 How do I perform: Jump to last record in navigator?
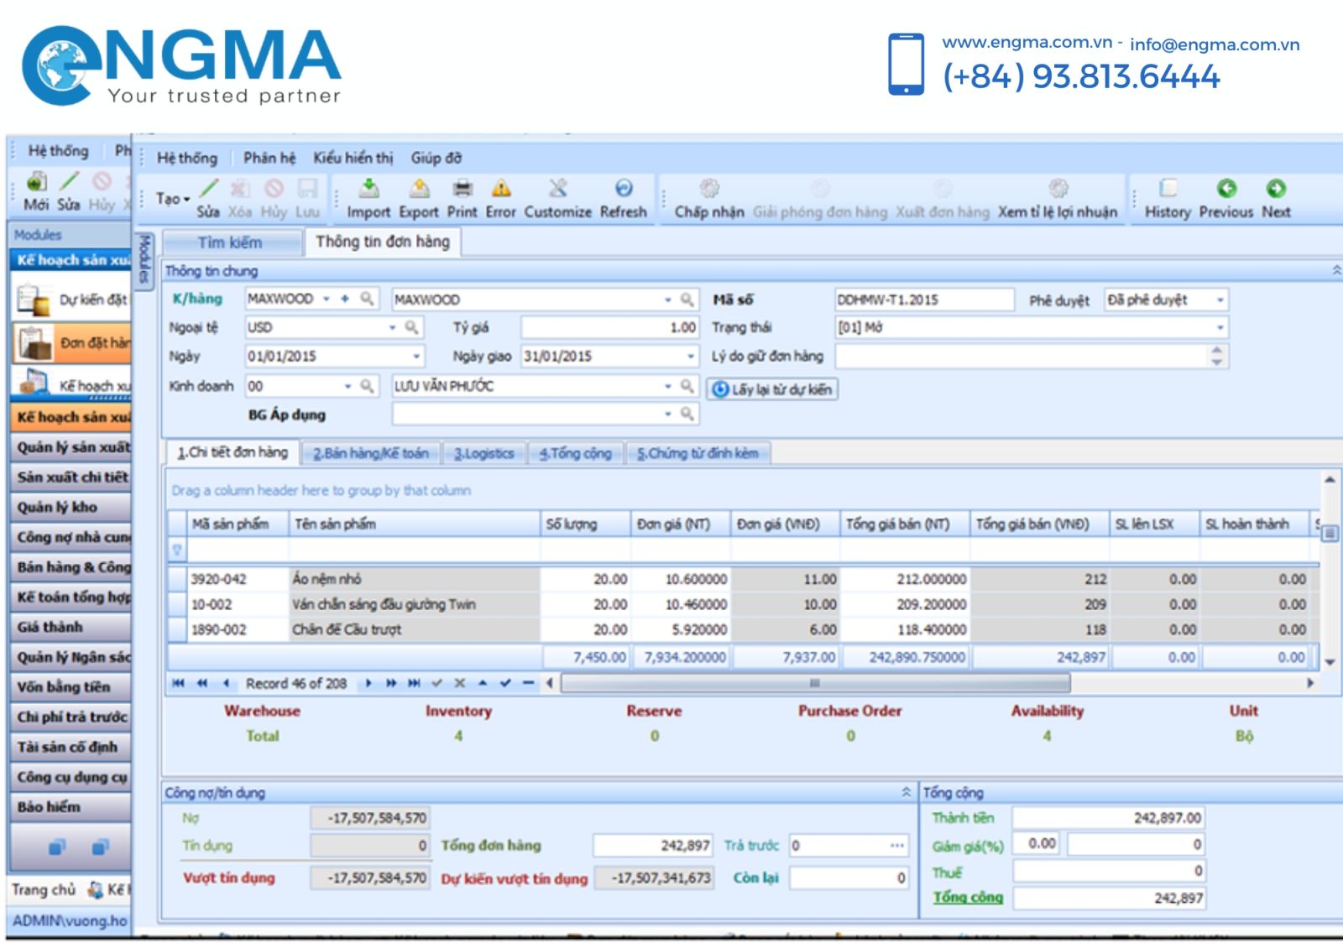[x=414, y=683]
